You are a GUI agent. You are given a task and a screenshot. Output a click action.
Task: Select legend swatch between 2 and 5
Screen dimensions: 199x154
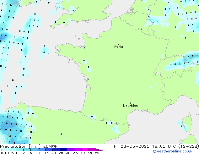click(27, 150)
